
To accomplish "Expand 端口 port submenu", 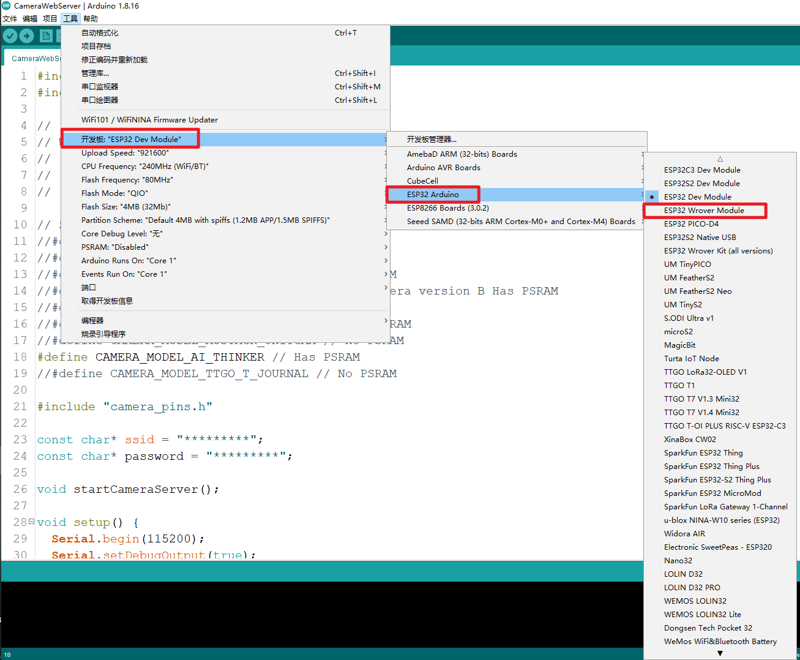I will (225, 288).
